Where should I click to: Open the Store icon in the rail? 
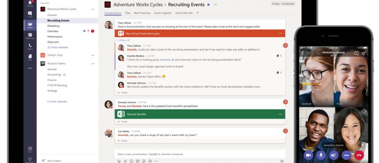pos(30,149)
